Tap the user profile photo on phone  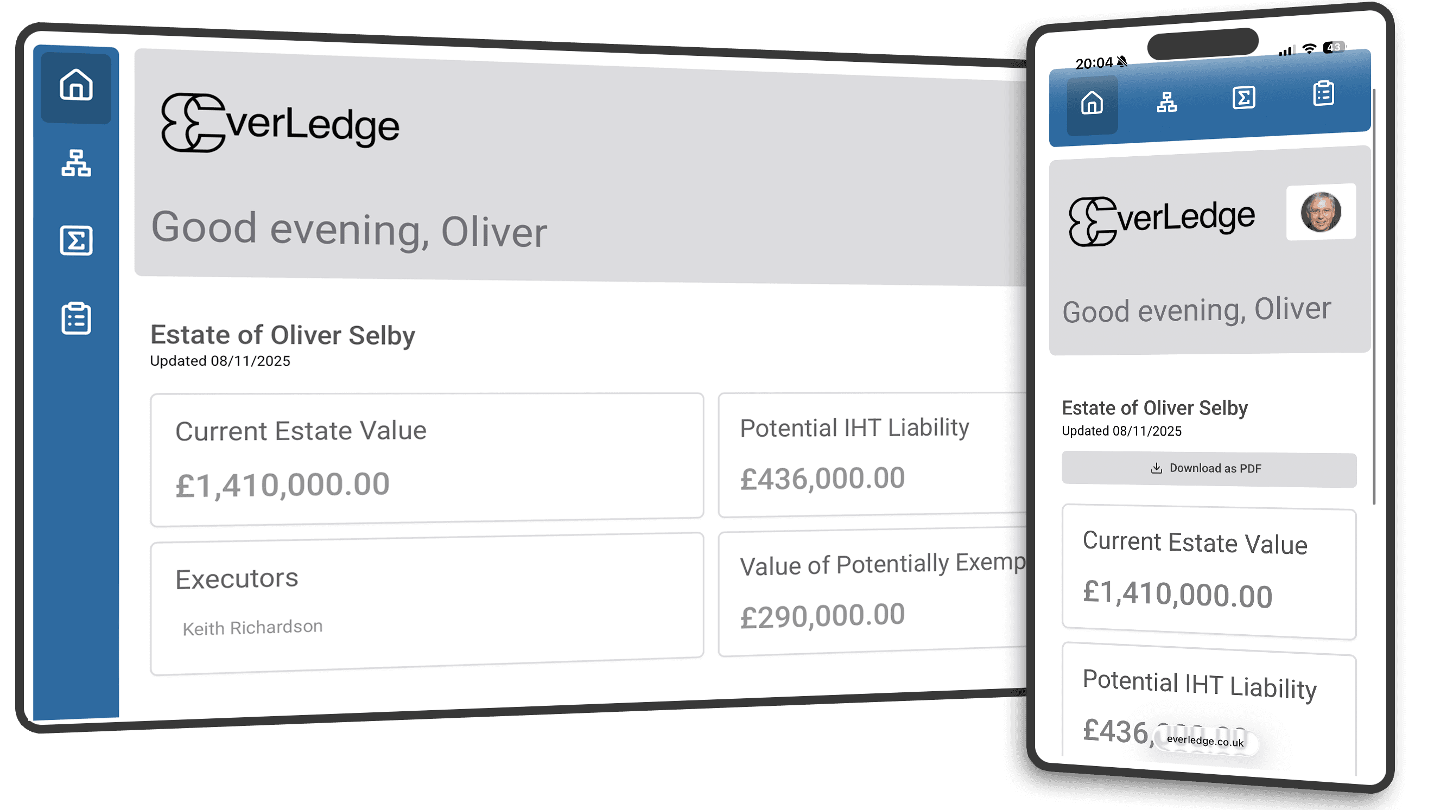[1321, 212]
